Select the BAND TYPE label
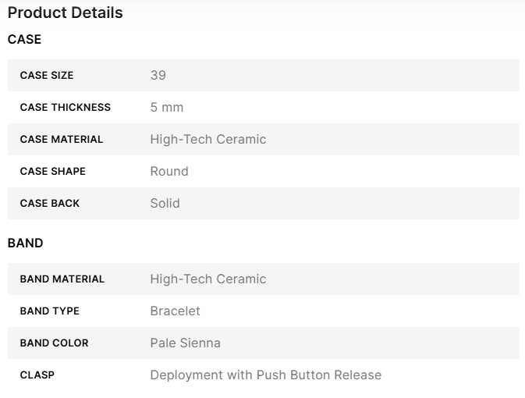The width and height of the screenshot is (525, 398). click(50, 311)
